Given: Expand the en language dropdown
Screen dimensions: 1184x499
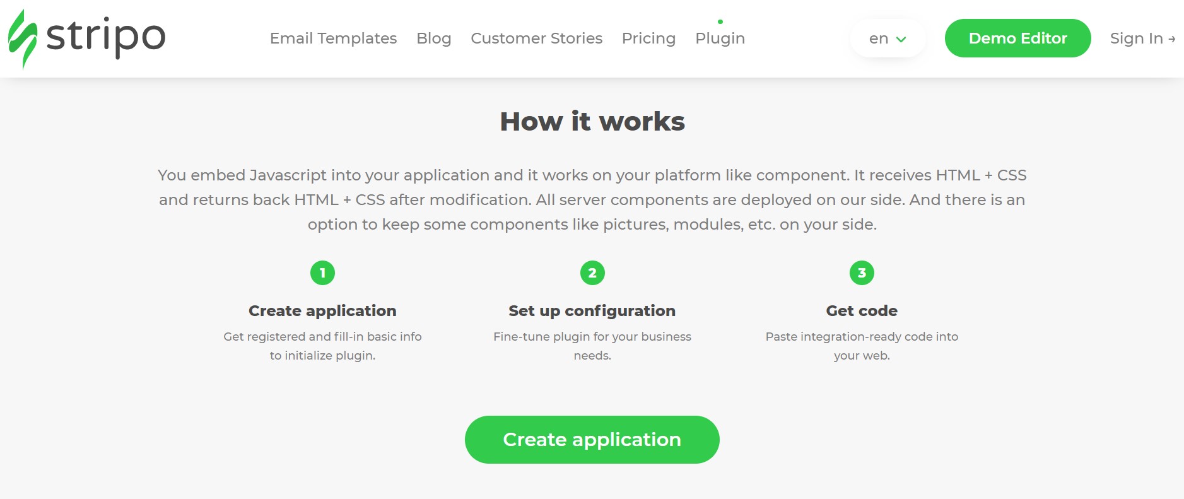Looking at the screenshot, I should pos(888,38).
